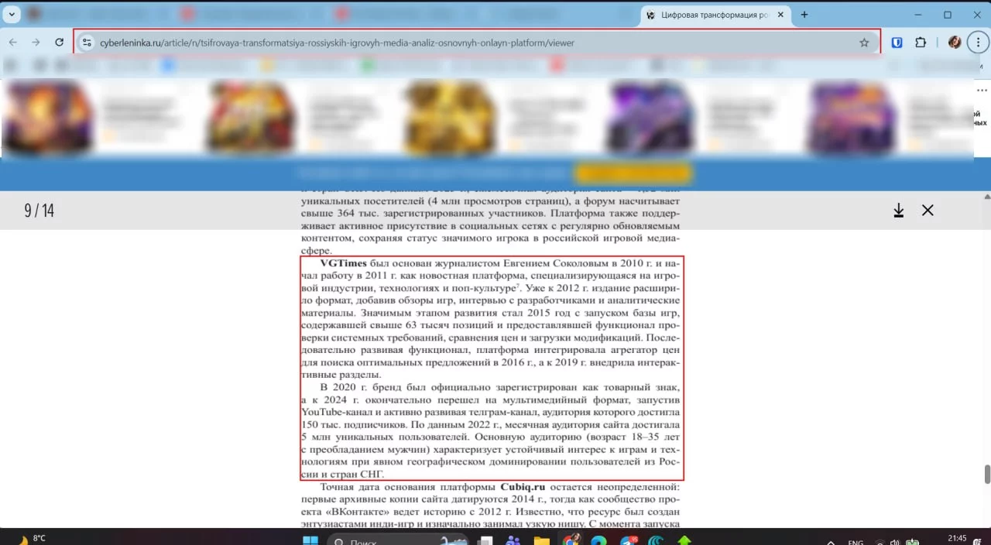Click the page vertical scrollbar thumb
The height and width of the screenshot is (545, 991).
[x=986, y=474]
